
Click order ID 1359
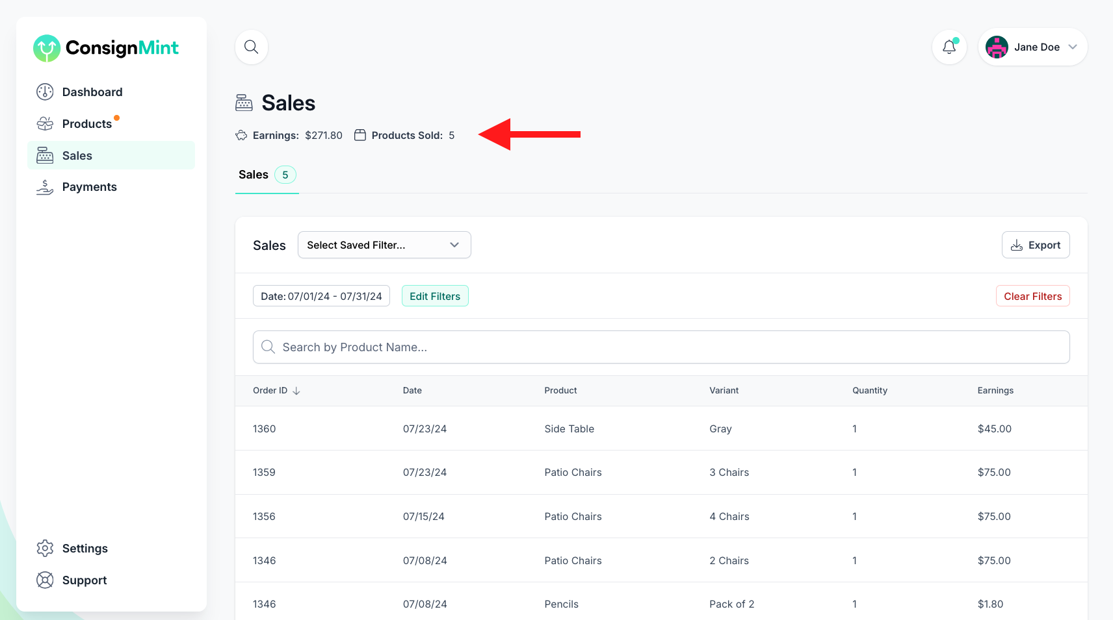[x=265, y=472]
